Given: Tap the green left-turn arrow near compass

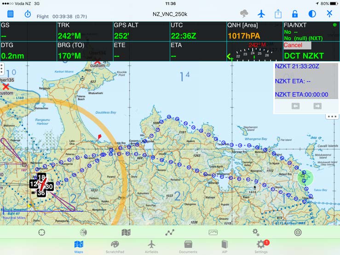Looking at the screenshot, I should click(230, 57).
